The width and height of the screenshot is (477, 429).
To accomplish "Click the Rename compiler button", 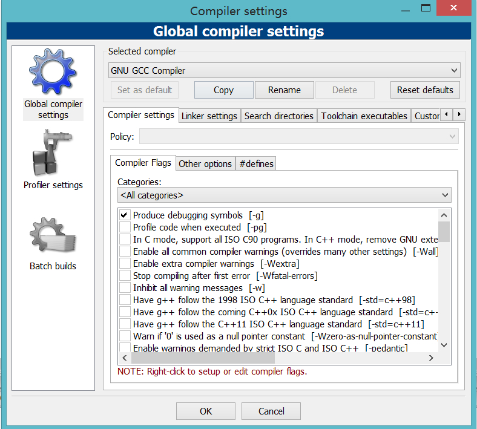I will [x=284, y=90].
